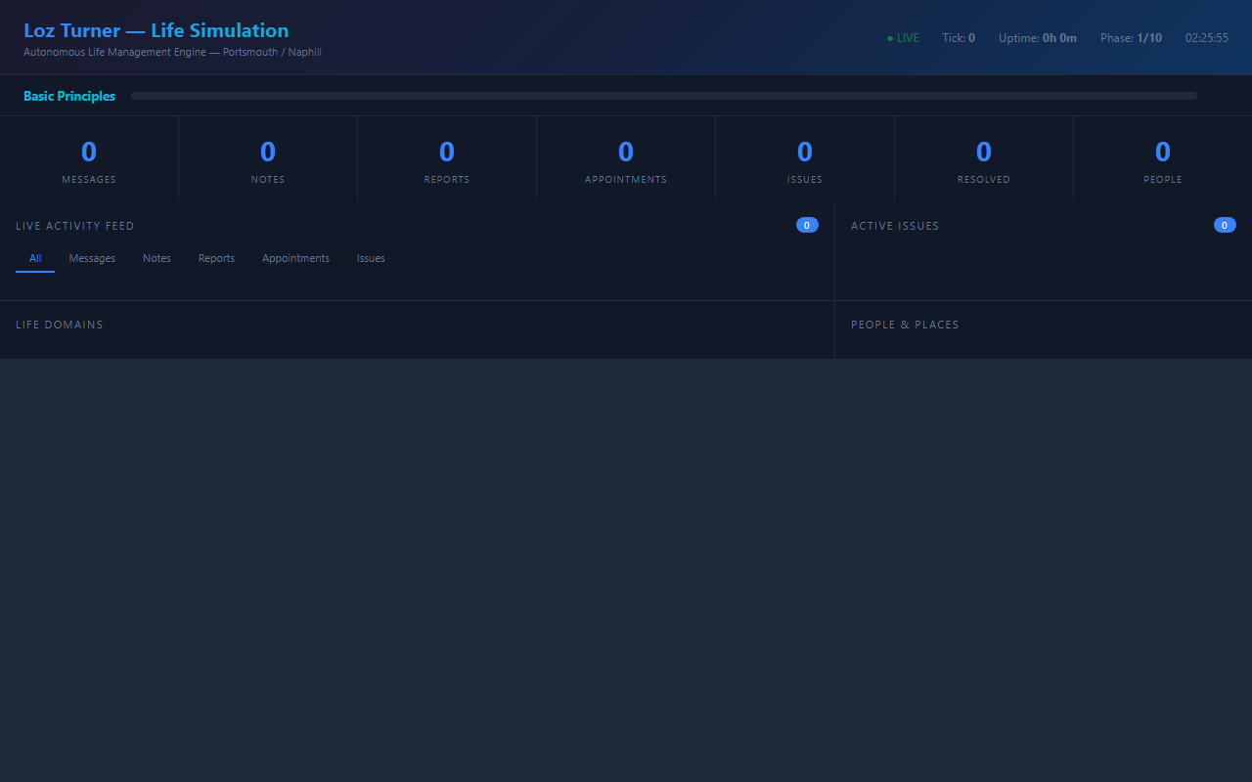This screenshot has height=782, width=1252.
Task: Click the Phase 1/10 indicator
Action: coord(1131,38)
